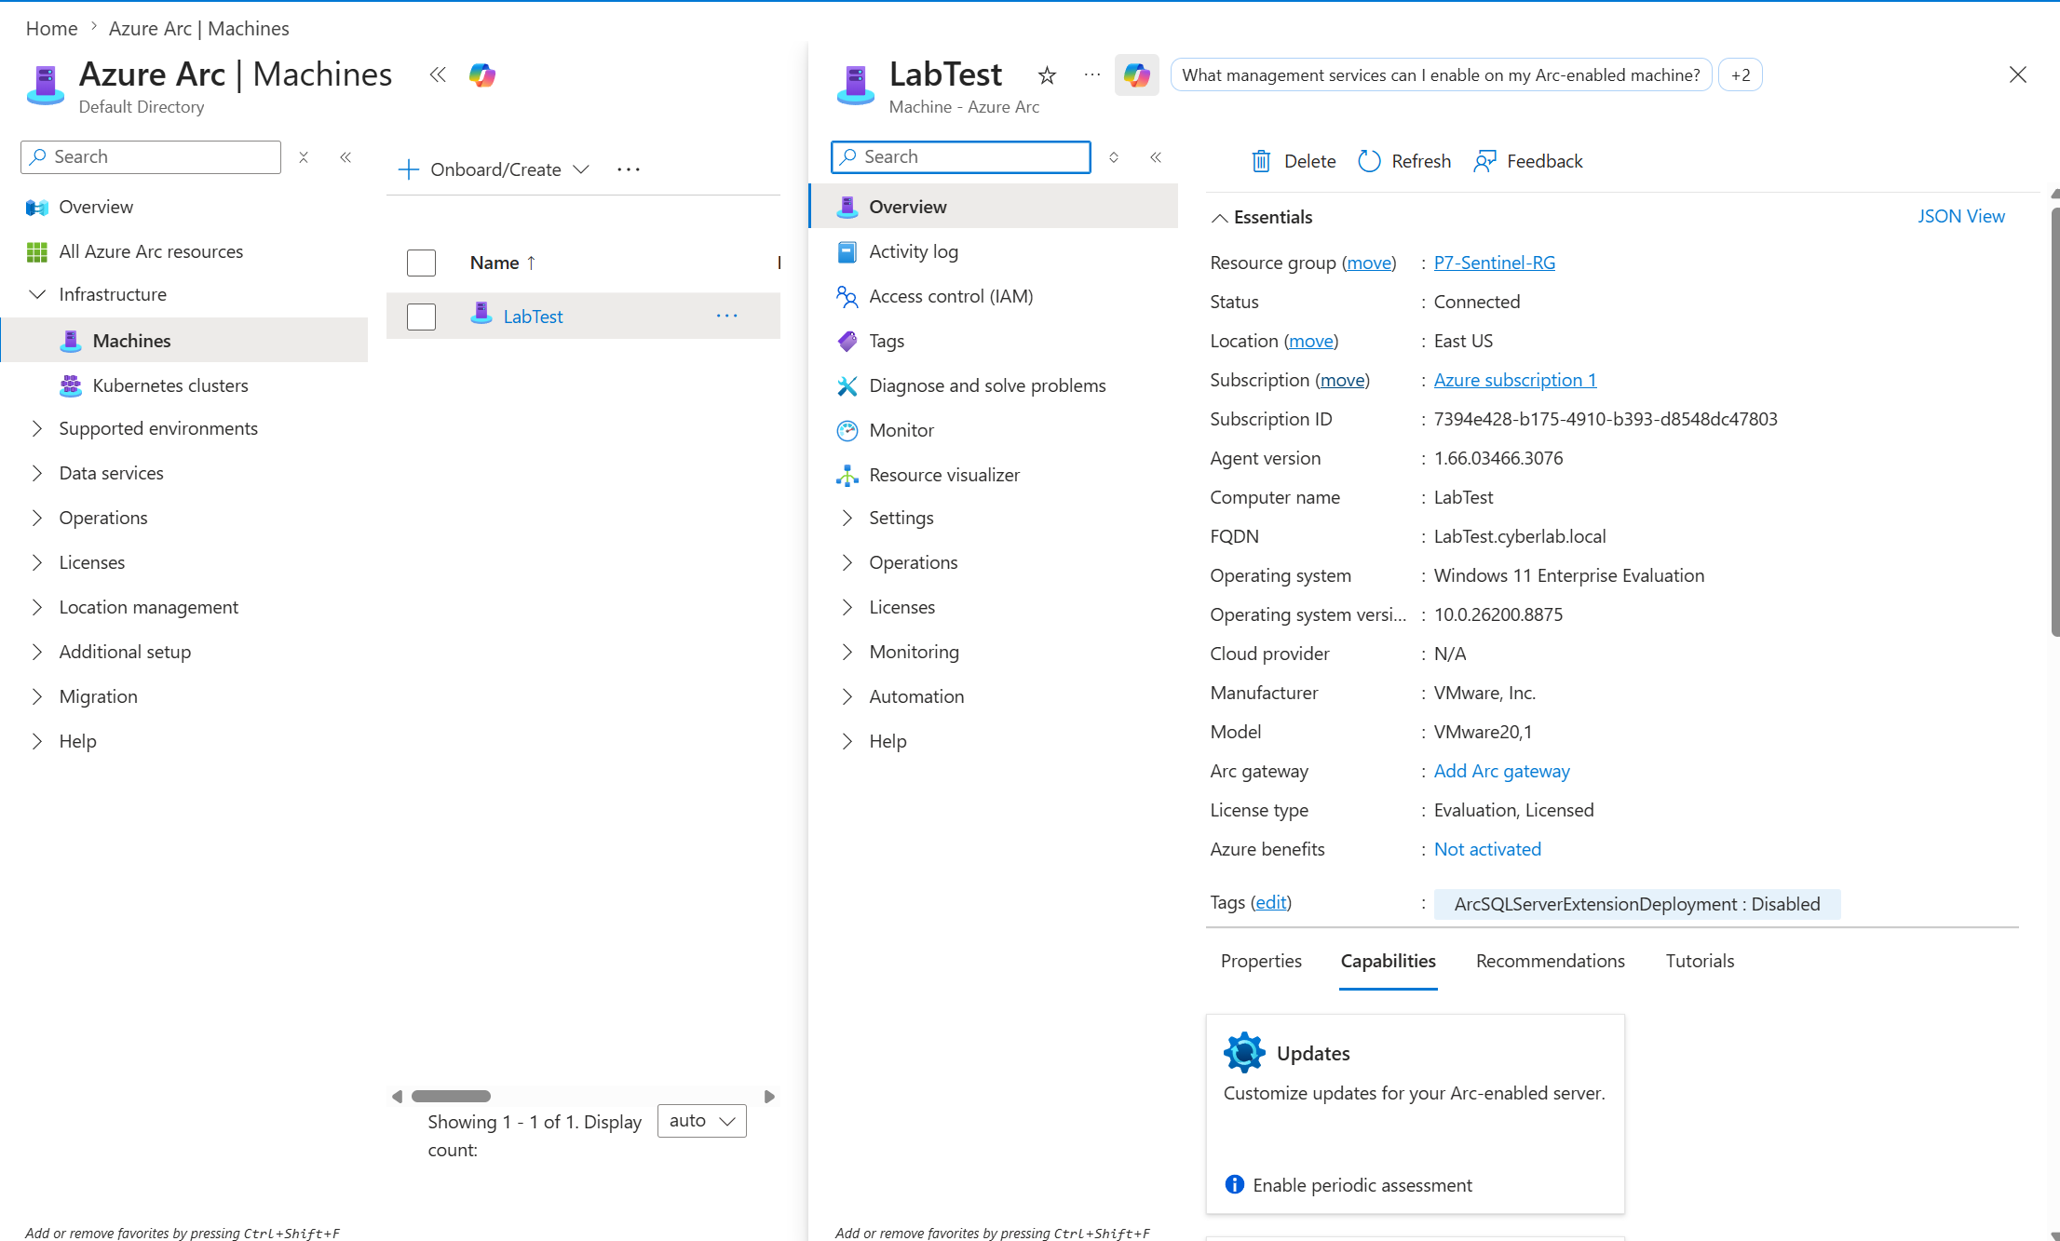This screenshot has height=1241, width=2060.
Task: Select LabTest Overview menu item
Action: click(995, 207)
